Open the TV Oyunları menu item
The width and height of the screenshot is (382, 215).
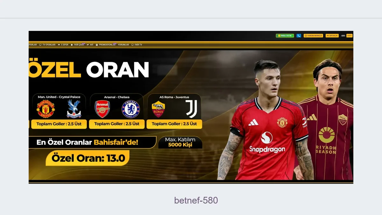(47, 45)
